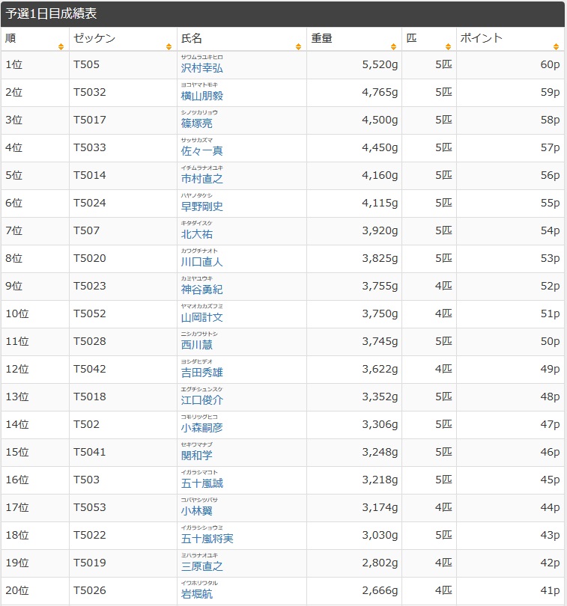This screenshot has height=606, width=567.
Task: Click the 予選1日目成績表 title bar
Action: coord(282,14)
